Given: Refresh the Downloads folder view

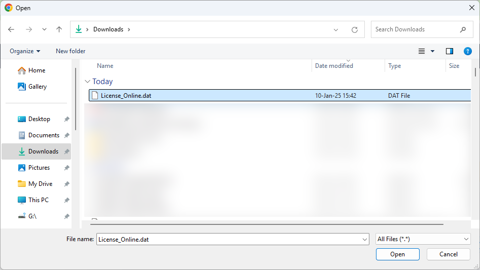Looking at the screenshot, I should [x=355, y=30].
